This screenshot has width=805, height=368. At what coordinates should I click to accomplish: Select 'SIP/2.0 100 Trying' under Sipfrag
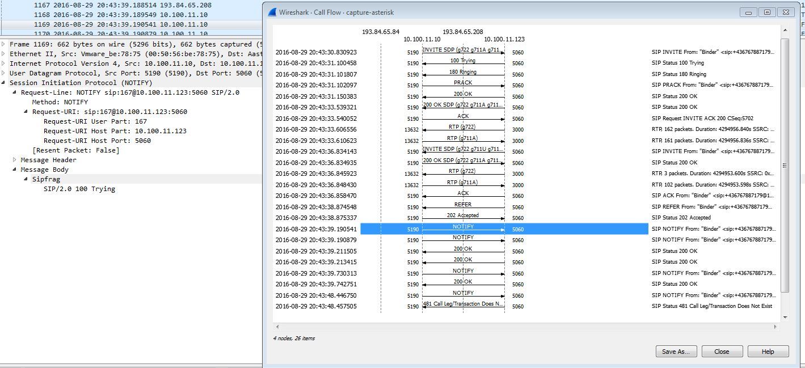click(x=79, y=189)
